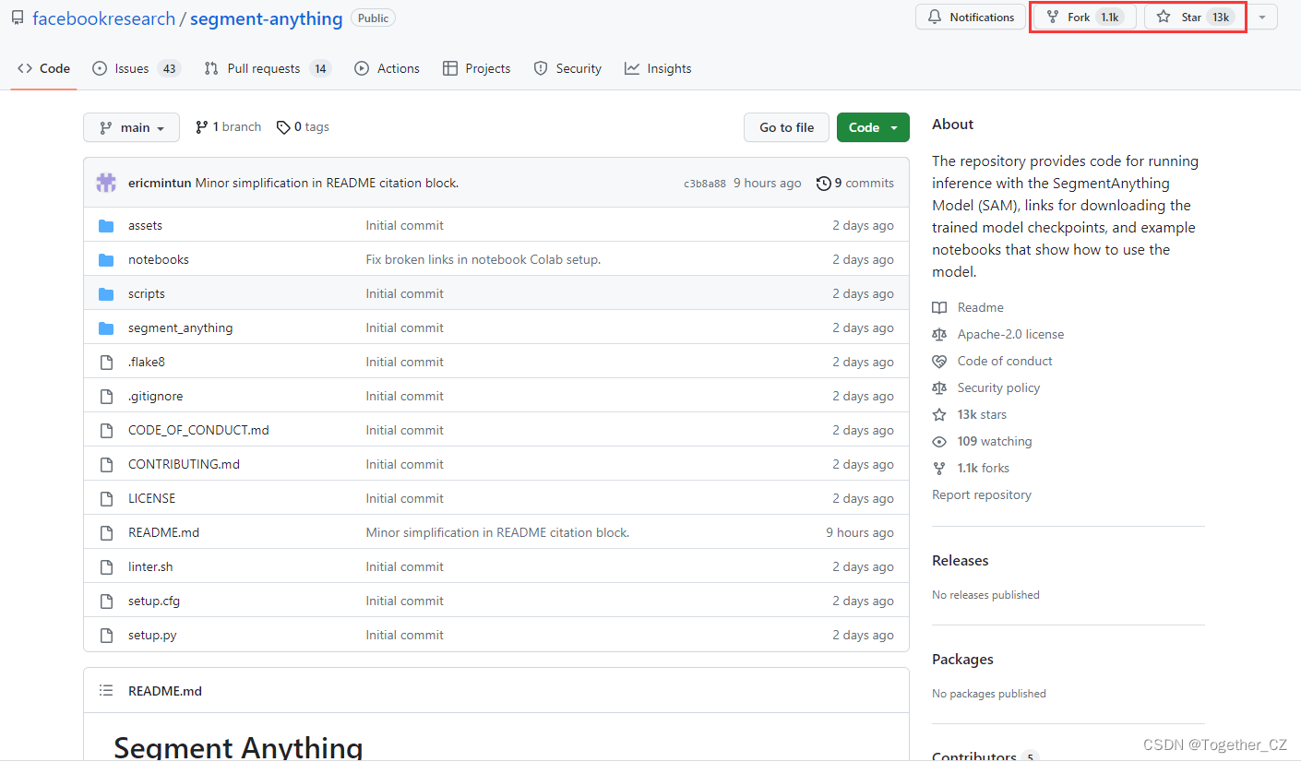This screenshot has width=1301, height=762.
Task: Open the 9 commits history link
Action: 855,183
